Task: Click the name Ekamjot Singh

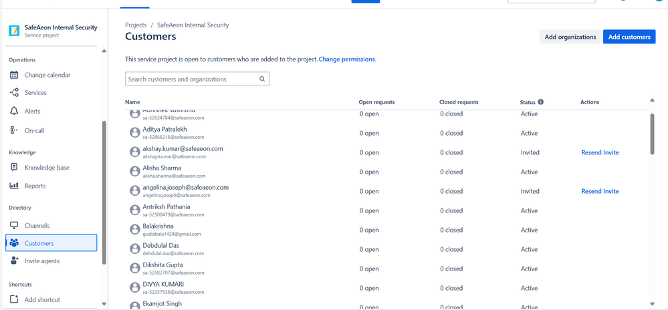Action: 162,303
